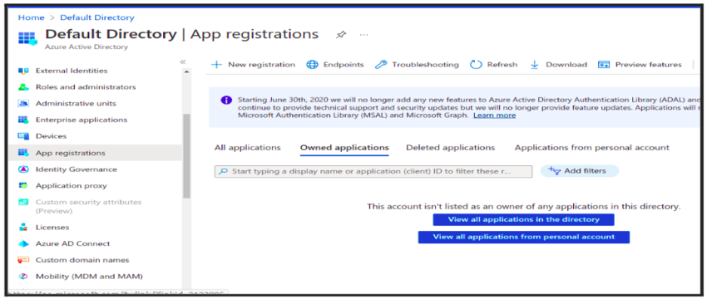
Task: Pin the App registrations page
Action: [341, 35]
